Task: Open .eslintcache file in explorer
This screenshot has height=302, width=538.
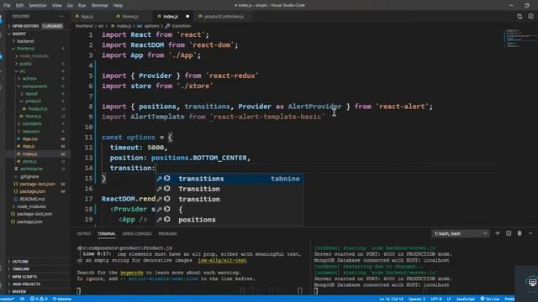Action: point(31,169)
